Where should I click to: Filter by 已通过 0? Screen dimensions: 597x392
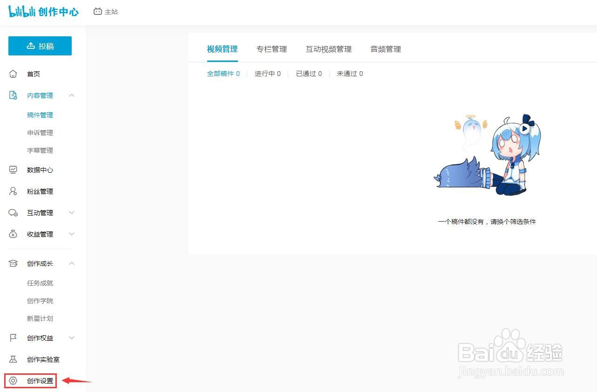[x=309, y=74]
